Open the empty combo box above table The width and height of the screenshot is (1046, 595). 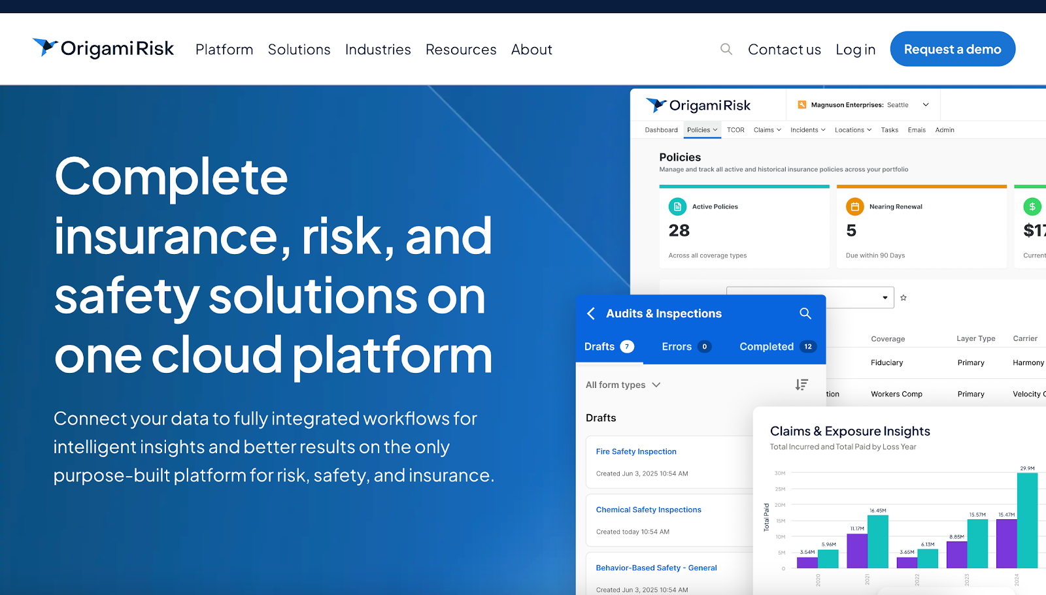click(x=810, y=297)
